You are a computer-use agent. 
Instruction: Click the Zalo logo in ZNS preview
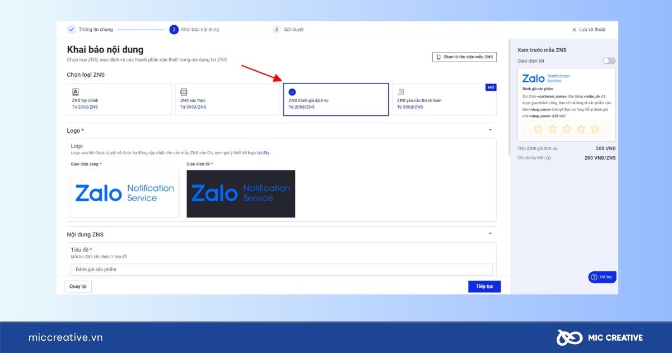[x=546, y=78]
